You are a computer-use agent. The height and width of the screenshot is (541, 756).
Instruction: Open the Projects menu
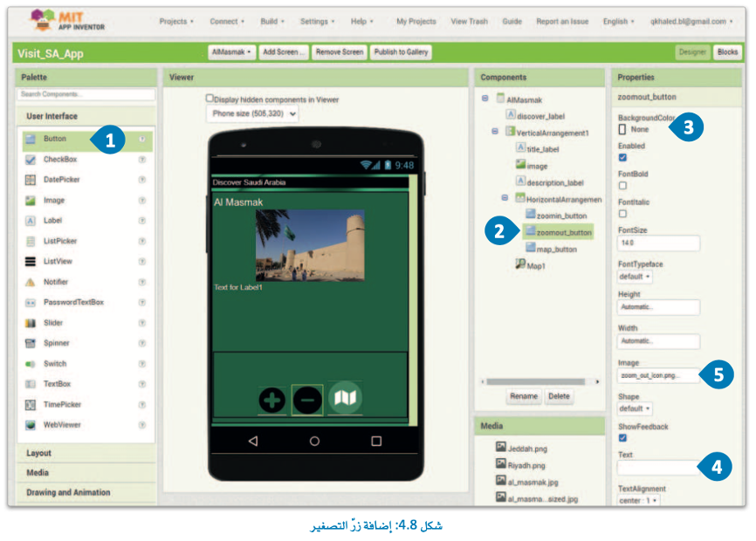click(176, 21)
